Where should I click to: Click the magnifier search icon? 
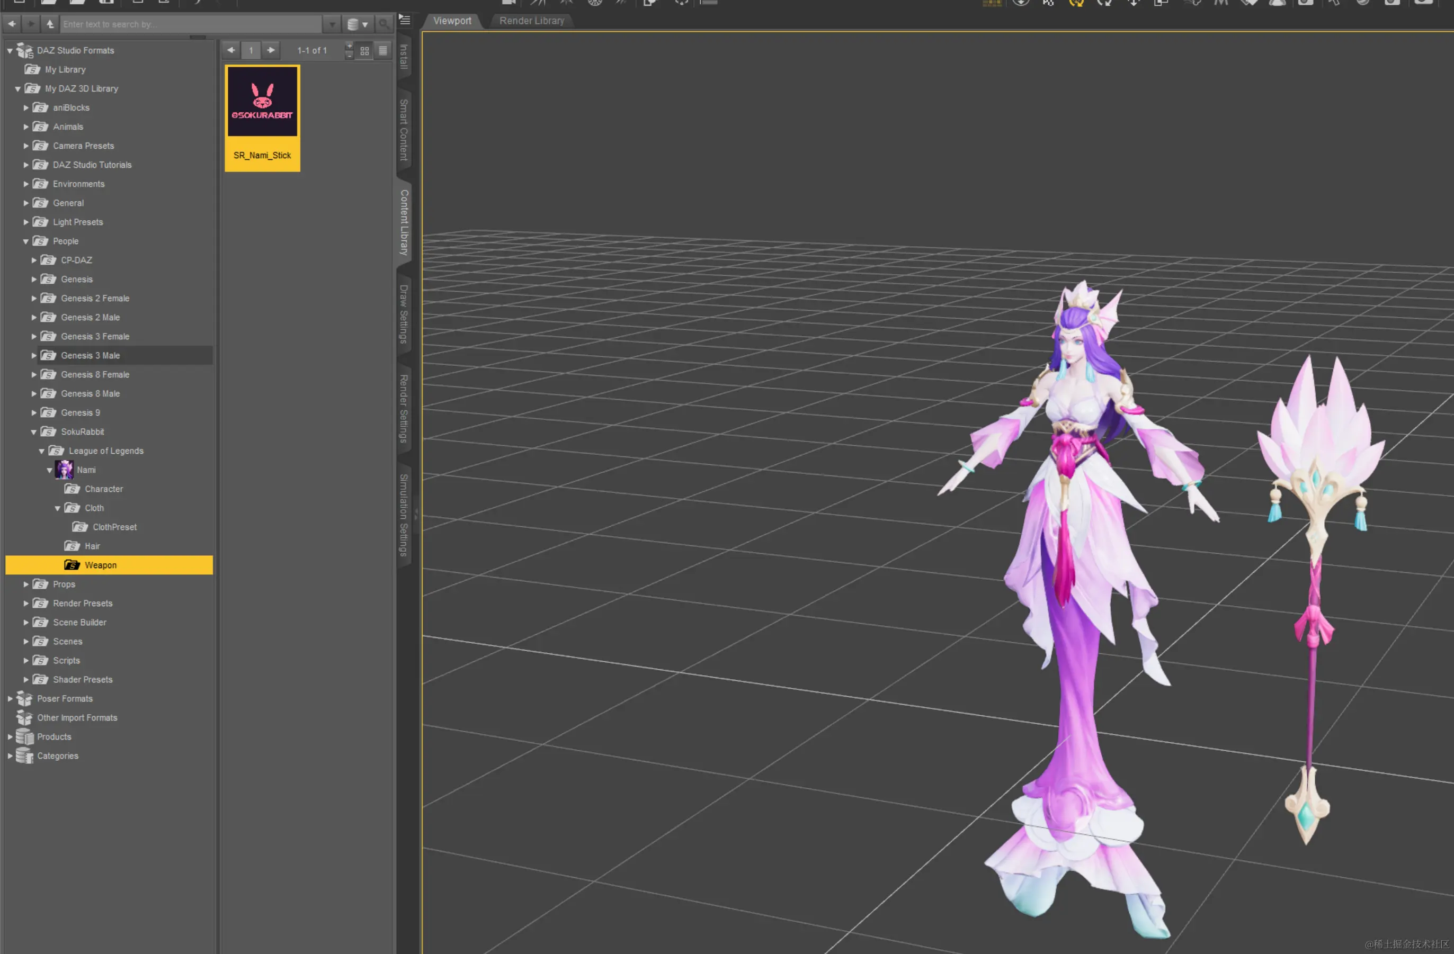pyautogui.click(x=383, y=24)
